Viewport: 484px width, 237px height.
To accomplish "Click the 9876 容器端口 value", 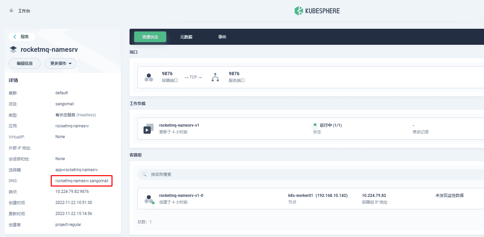I will point(167,74).
